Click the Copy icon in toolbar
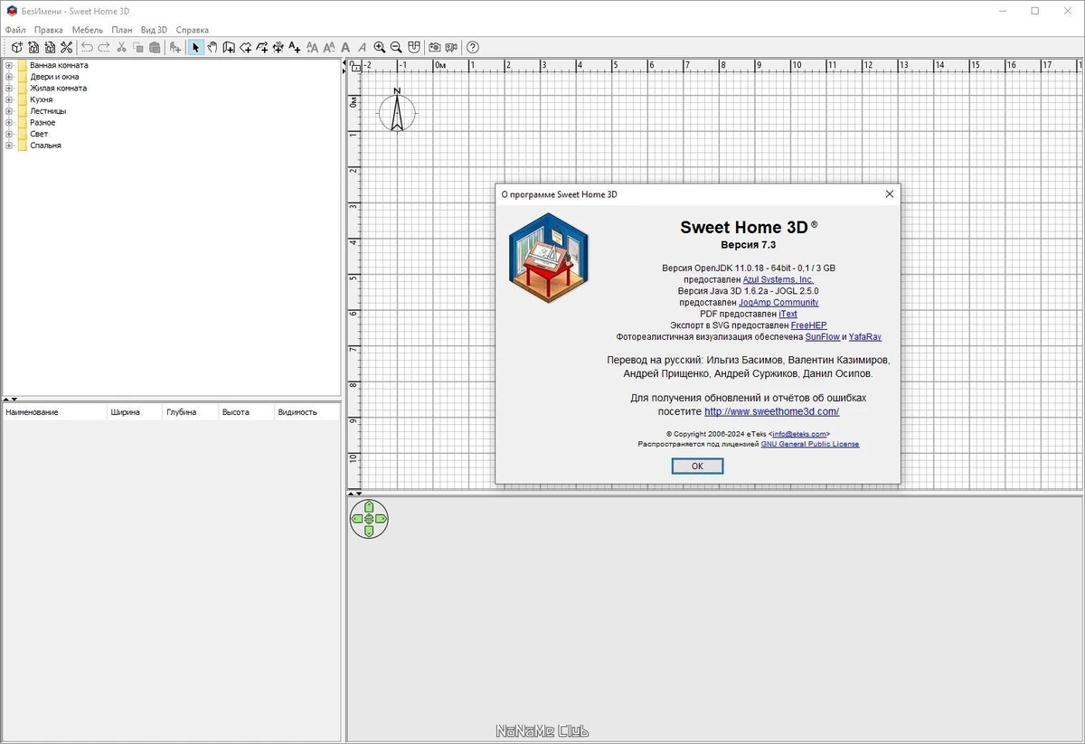This screenshot has height=744, width=1085. point(138,47)
